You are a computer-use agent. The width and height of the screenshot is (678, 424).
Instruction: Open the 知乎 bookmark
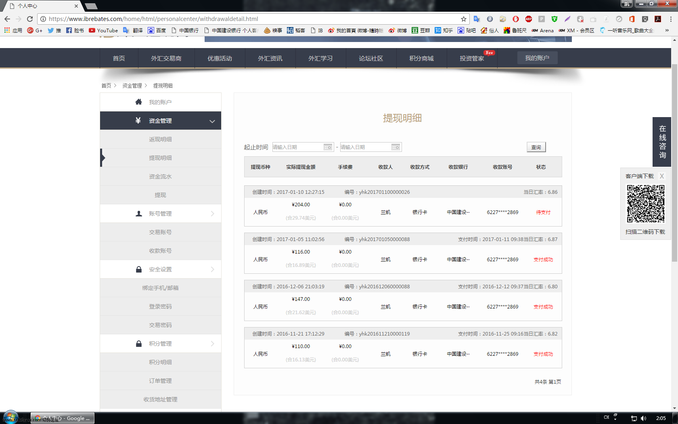click(x=444, y=30)
